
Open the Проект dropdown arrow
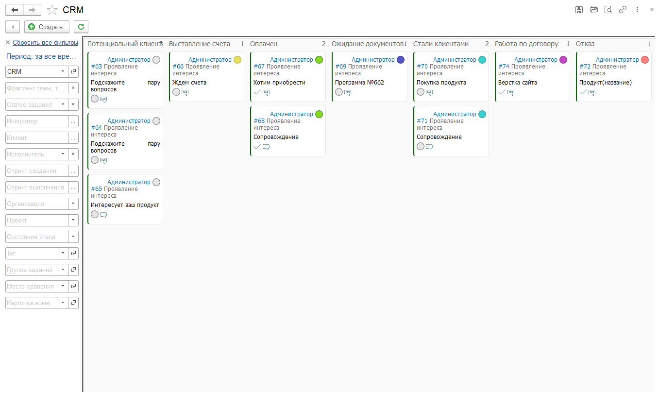[x=74, y=220]
